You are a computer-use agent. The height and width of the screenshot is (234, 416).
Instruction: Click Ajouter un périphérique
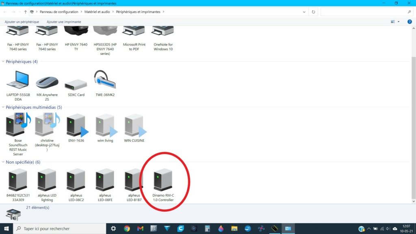22,22
